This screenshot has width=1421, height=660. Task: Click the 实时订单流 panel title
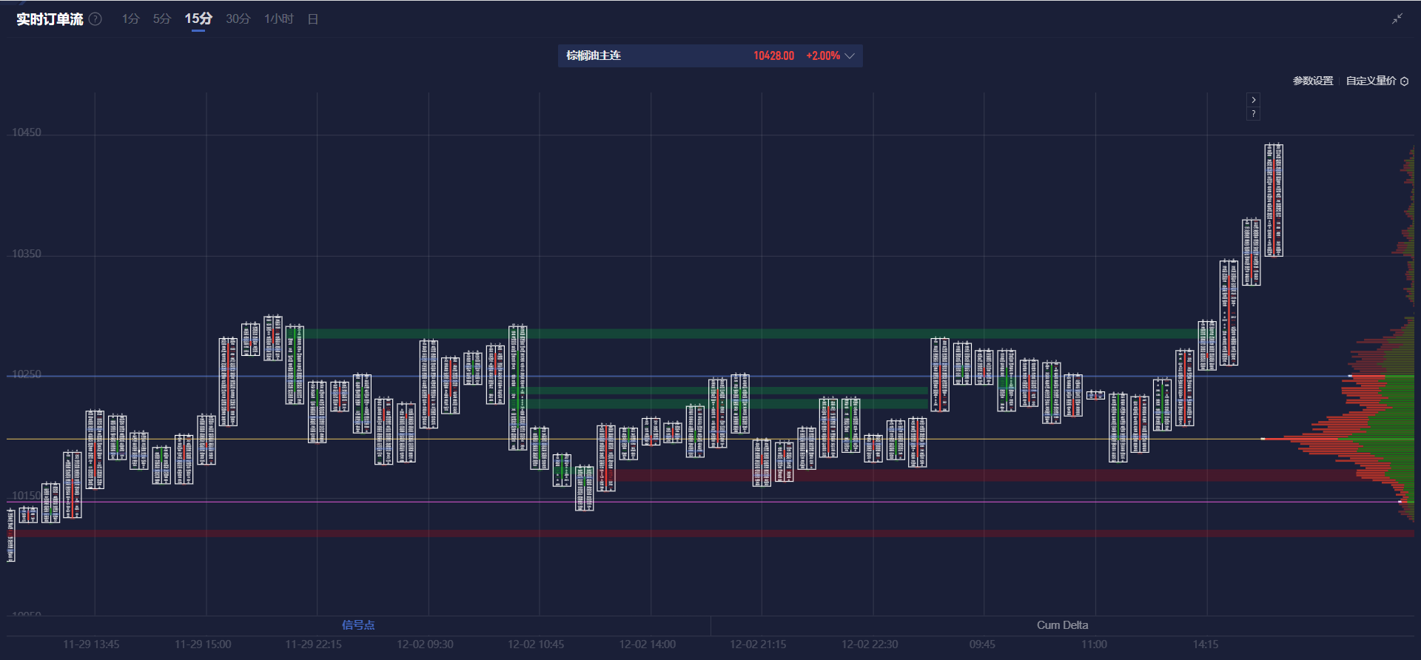point(50,19)
